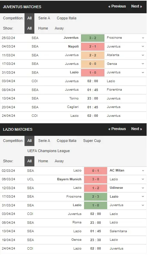Select Coppa Italia tab in Juventus matches
This screenshot has width=148, height=255.
tap(66, 18)
